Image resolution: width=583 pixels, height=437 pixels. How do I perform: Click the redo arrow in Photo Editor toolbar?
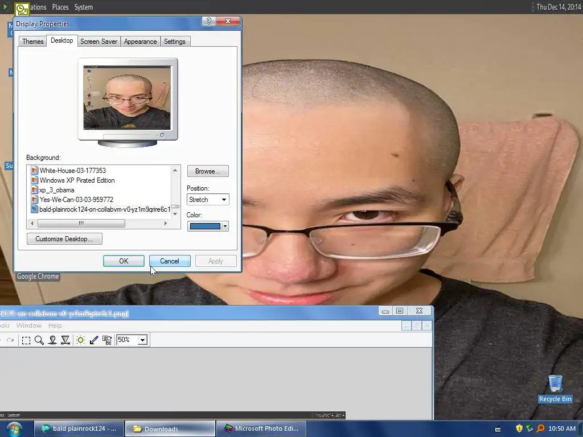tap(10, 340)
